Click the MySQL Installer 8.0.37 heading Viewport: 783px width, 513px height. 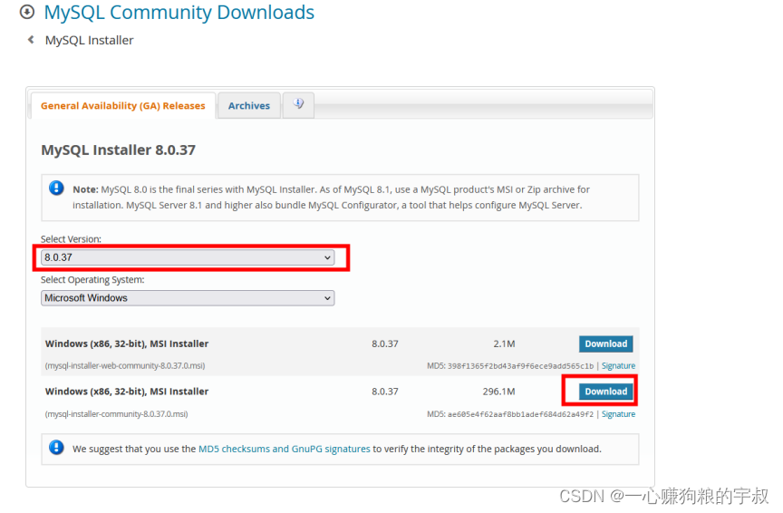[119, 150]
